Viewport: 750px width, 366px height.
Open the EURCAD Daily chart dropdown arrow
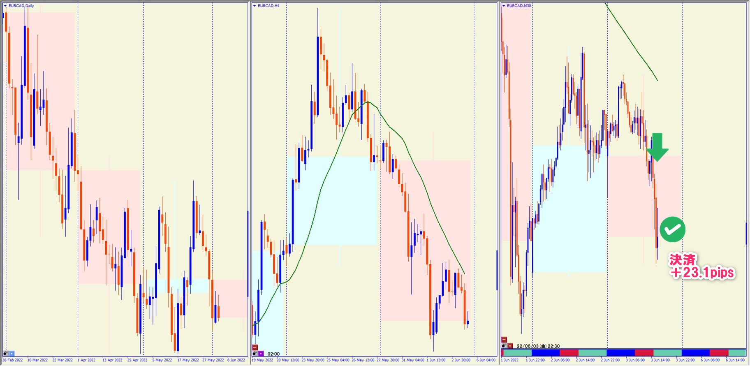click(5, 6)
